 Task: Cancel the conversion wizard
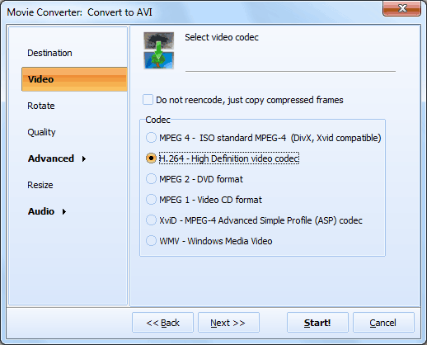383,323
